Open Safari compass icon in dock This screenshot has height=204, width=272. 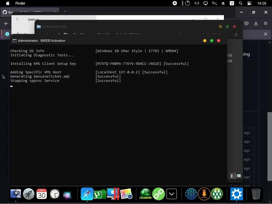click(x=87, y=194)
